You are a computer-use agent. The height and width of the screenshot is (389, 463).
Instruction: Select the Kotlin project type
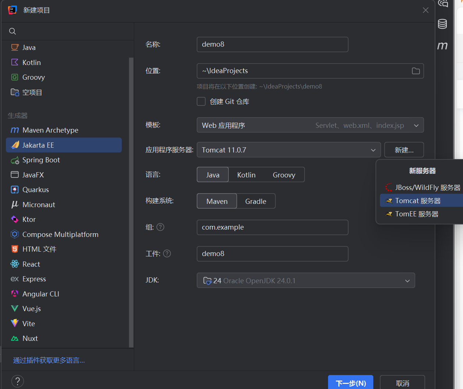64,62
